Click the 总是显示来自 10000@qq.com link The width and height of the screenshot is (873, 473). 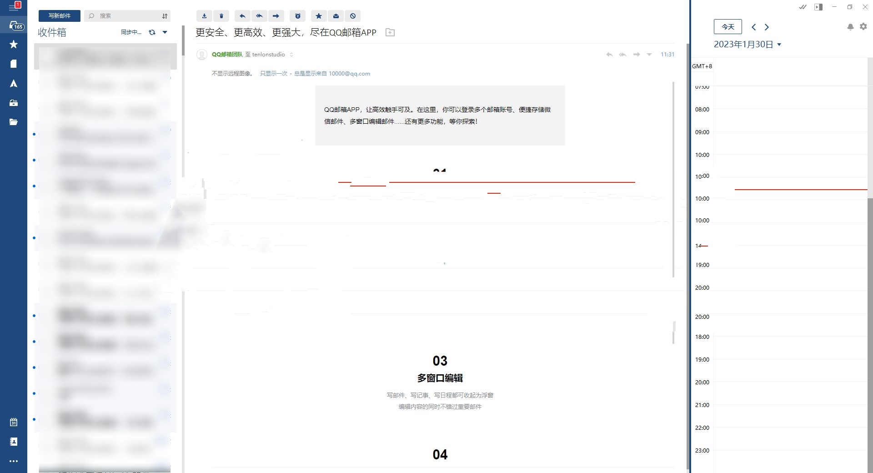332,74
